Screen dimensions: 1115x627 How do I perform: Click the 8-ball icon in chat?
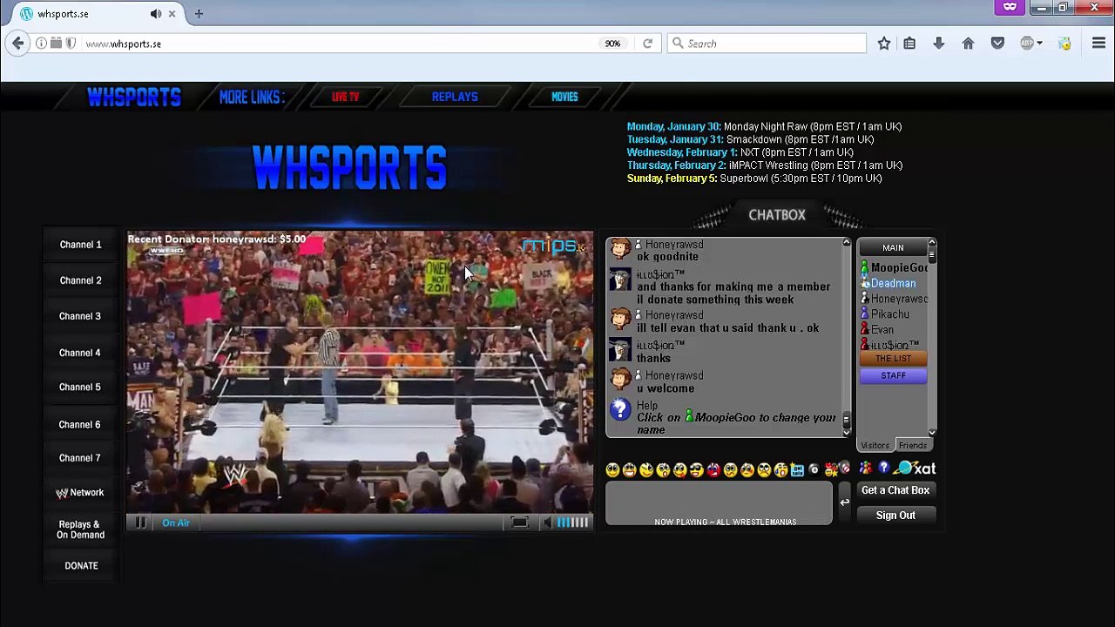814,470
